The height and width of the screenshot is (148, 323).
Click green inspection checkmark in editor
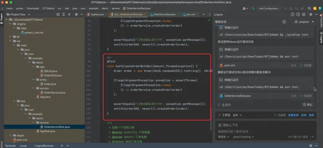pos(209,20)
